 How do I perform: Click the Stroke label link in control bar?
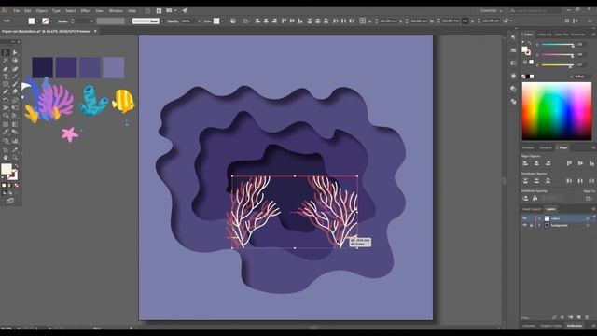pos(62,21)
